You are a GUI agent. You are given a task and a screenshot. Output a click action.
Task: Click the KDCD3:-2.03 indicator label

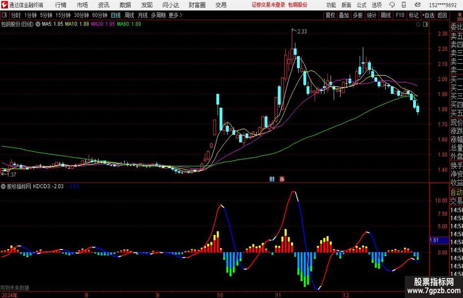(x=48, y=186)
